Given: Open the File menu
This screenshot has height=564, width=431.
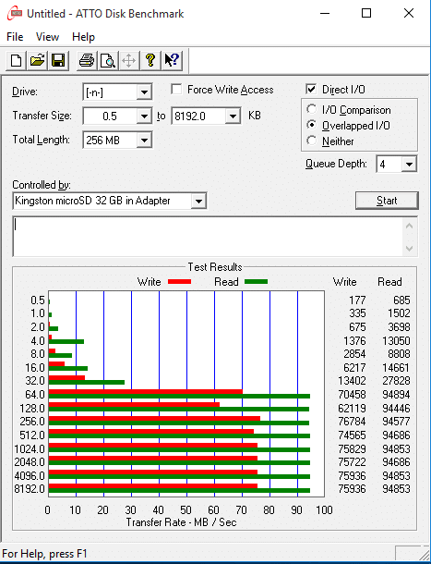Looking at the screenshot, I should coord(15,37).
